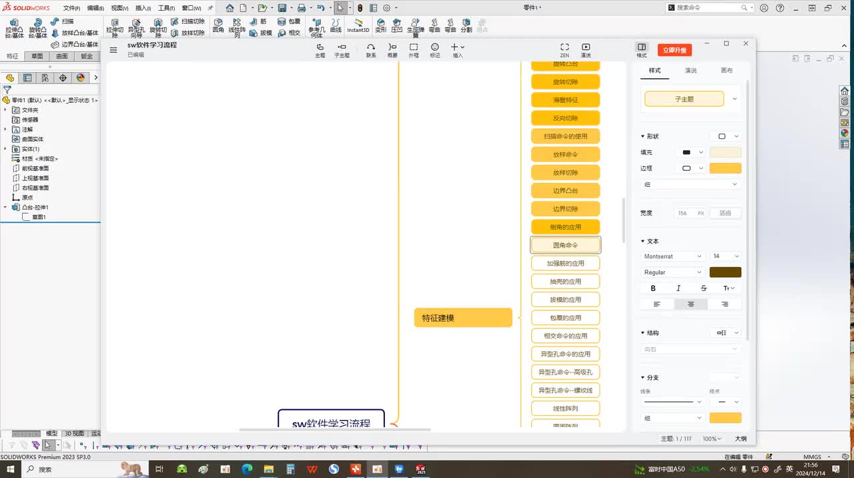The image size is (854, 478).
Task: Select the 筋 rib tool
Action: (x=258, y=22)
